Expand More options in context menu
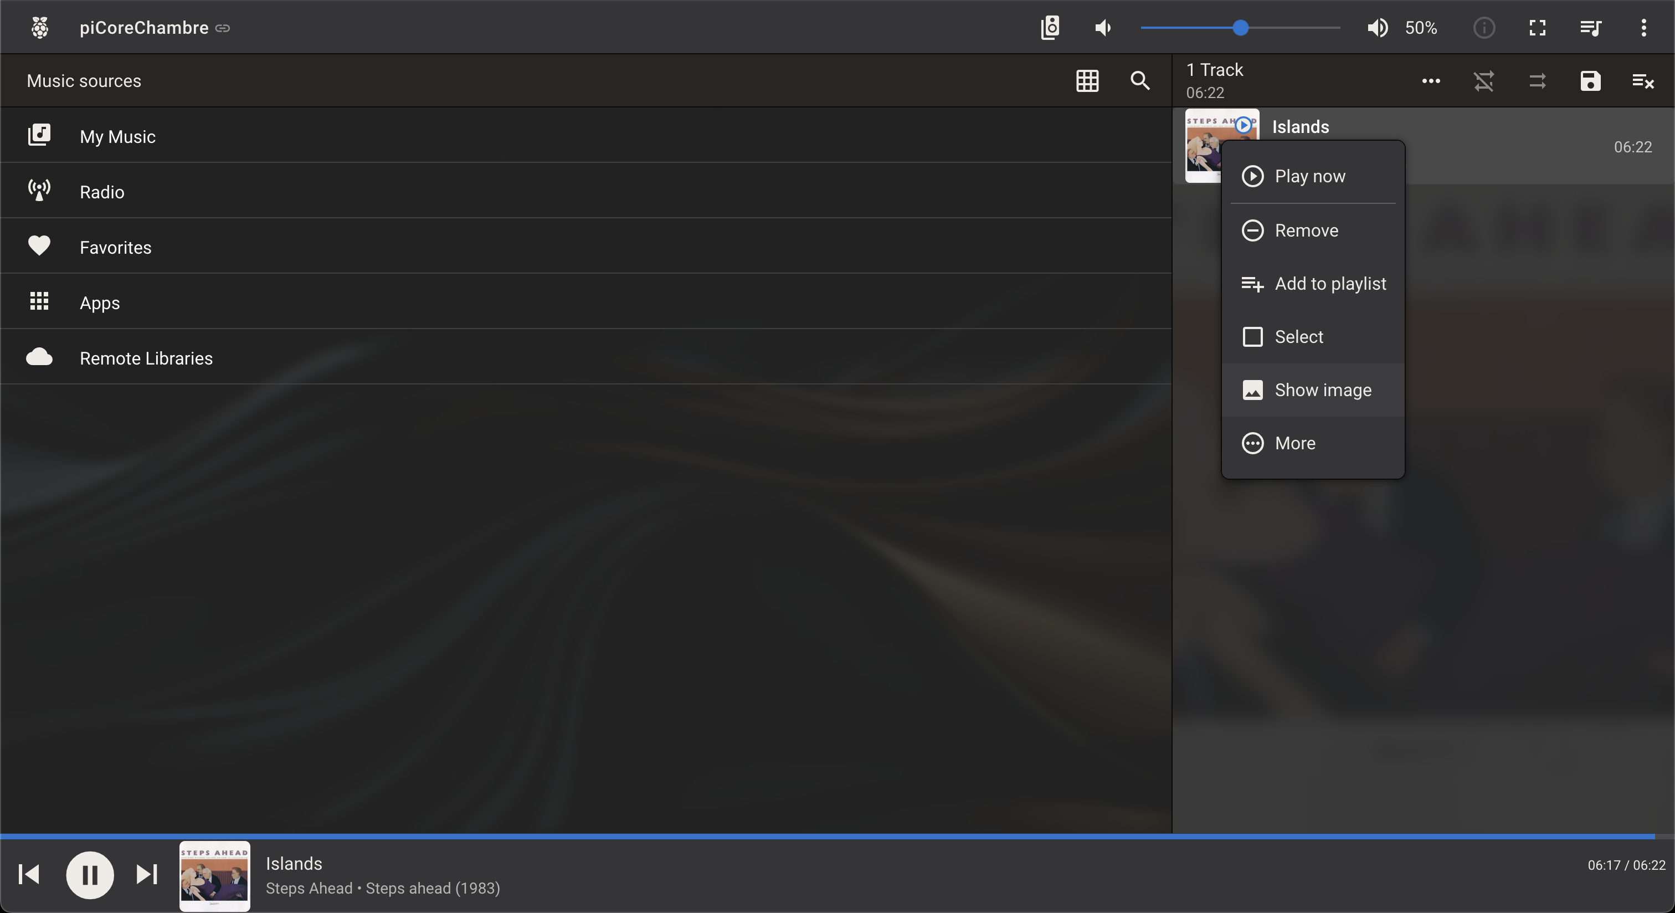The height and width of the screenshot is (913, 1675). 1312,443
